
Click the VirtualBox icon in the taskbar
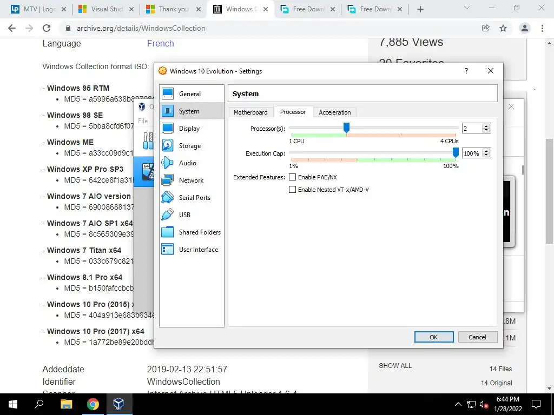pos(118,404)
